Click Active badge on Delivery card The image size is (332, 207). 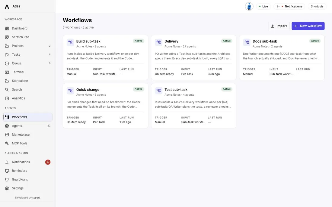coord(227,41)
